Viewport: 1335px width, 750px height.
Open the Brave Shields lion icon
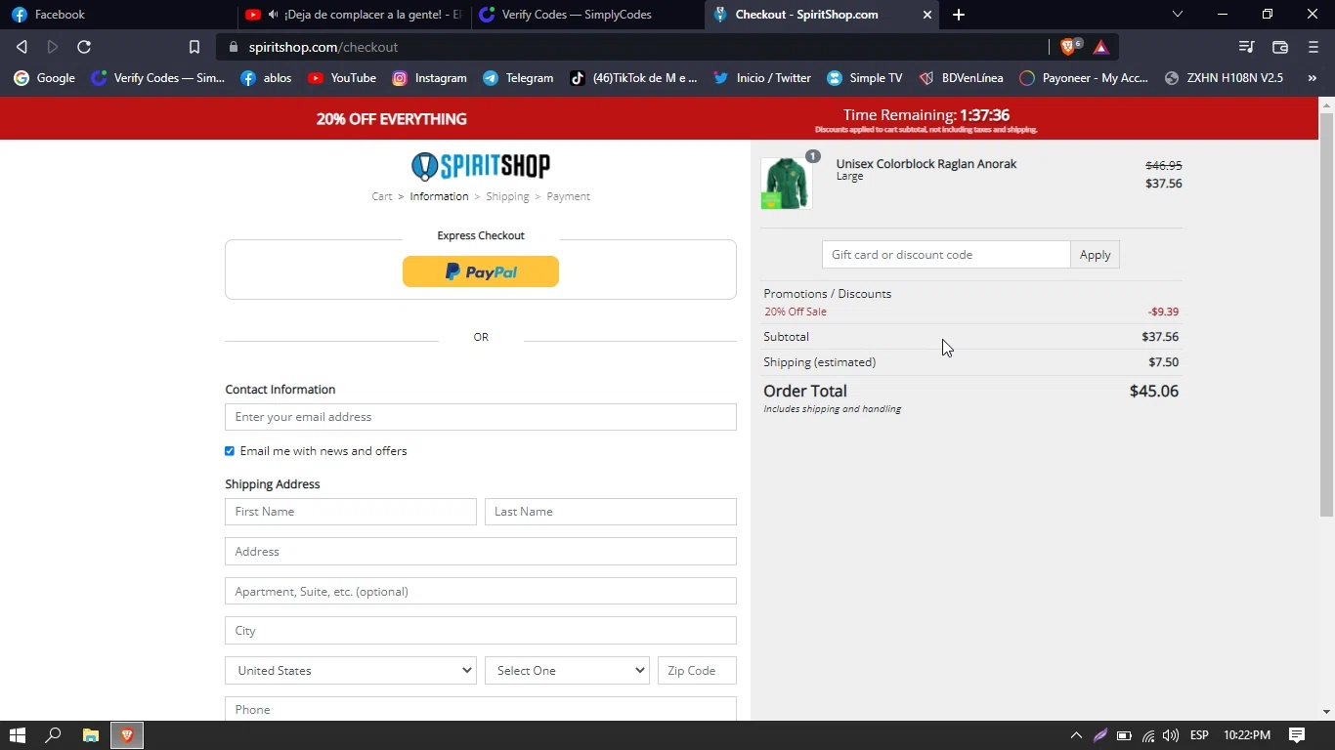[1069, 47]
